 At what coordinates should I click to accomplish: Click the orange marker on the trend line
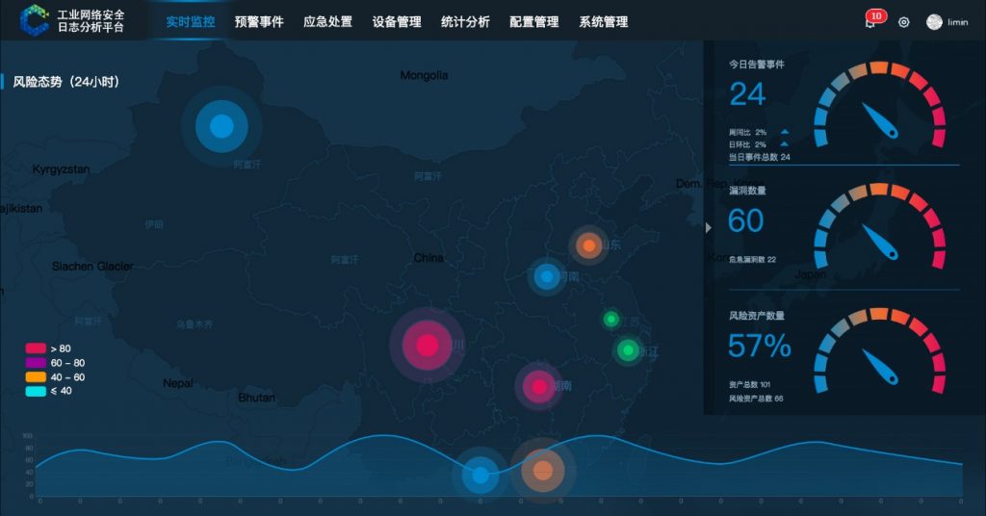point(542,470)
